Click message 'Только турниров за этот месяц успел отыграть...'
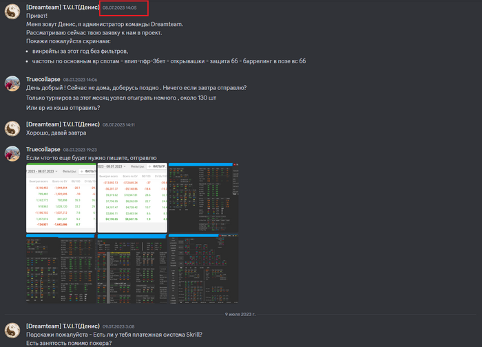 [121, 98]
